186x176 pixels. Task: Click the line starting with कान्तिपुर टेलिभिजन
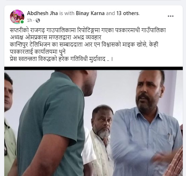84,44
